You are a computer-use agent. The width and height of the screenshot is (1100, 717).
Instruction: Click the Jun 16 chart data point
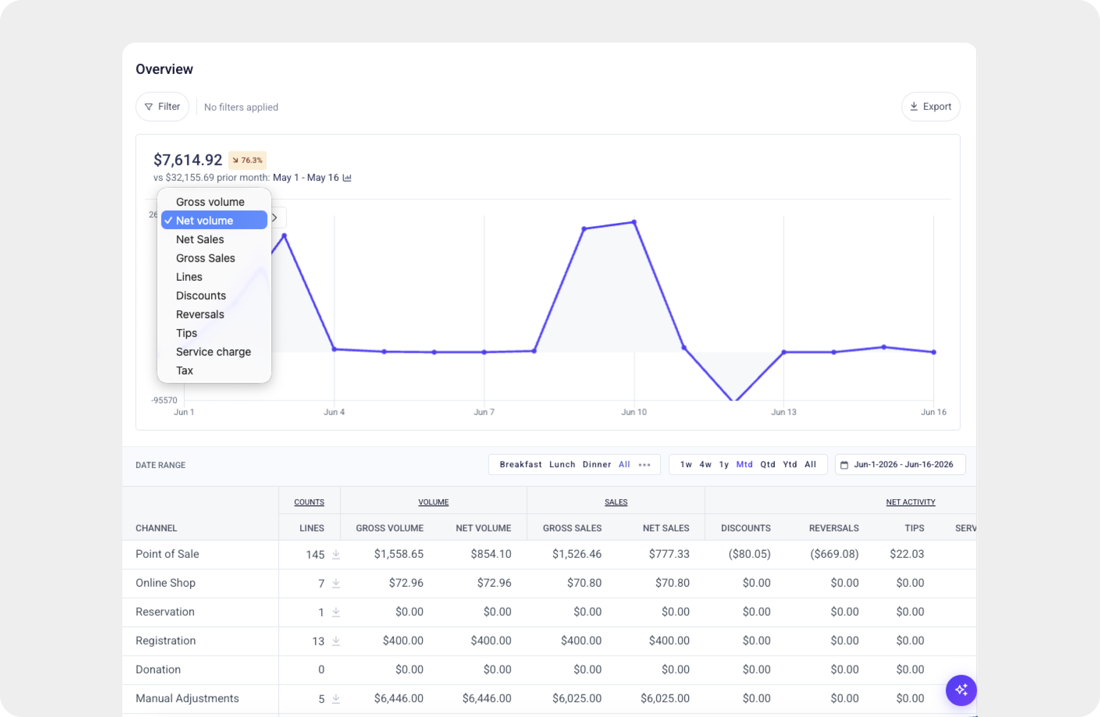[x=934, y=352]
